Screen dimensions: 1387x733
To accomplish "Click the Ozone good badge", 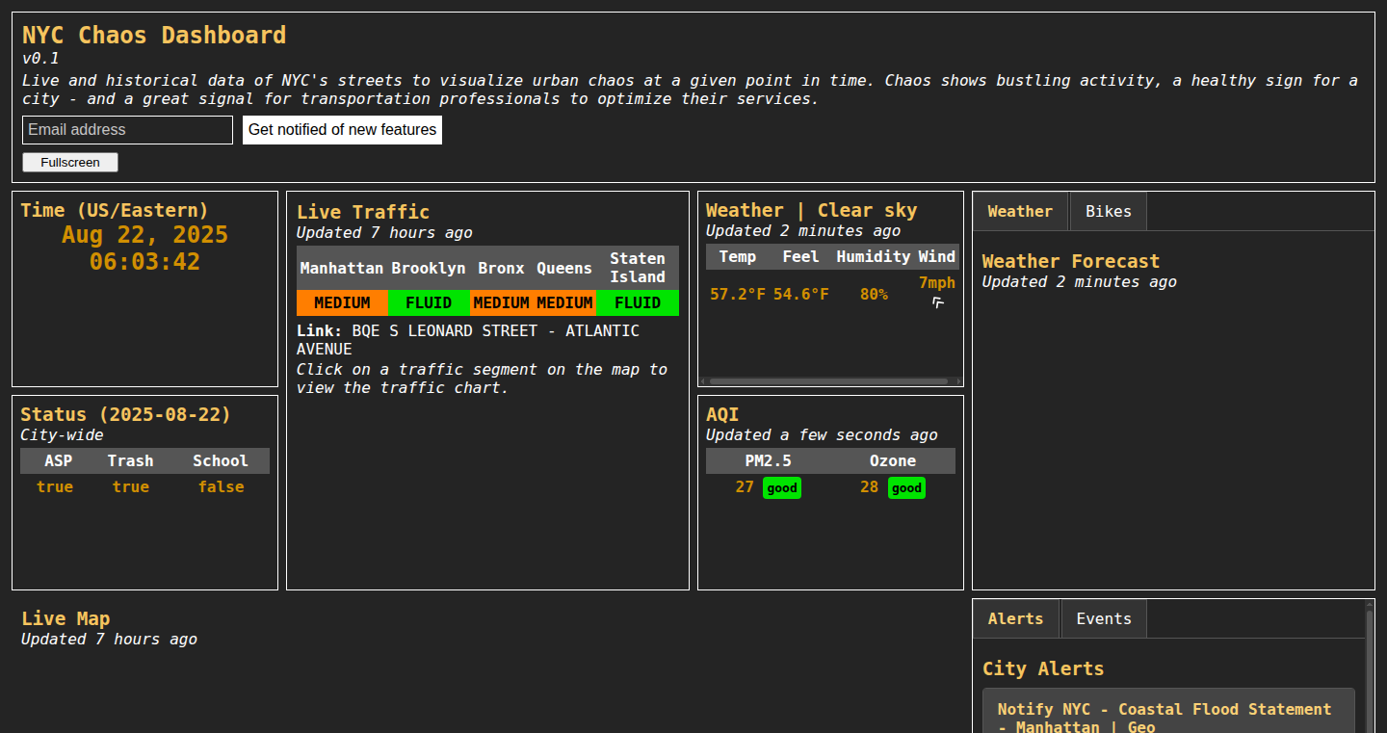I will (x=906, y=488).
